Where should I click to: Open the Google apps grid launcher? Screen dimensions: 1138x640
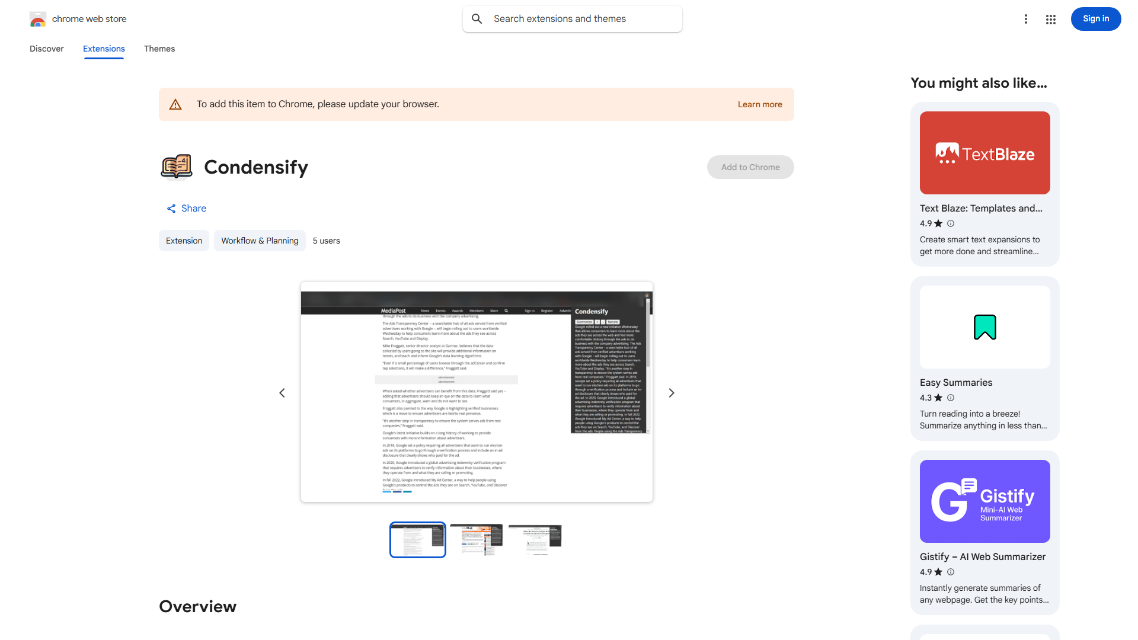coord(1050,18)
